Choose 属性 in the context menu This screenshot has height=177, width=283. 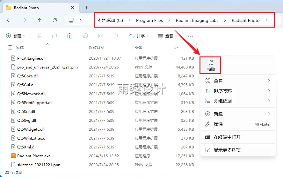pos(238,124)
